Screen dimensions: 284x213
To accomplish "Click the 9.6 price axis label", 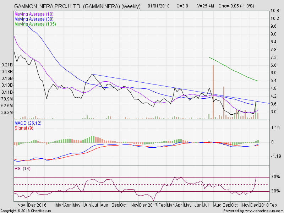I will tap(273, 26).
